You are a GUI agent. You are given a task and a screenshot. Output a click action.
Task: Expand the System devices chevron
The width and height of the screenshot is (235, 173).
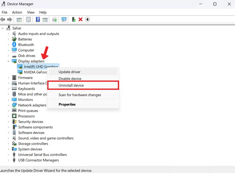pyautogui.click(x=9, y=149)
